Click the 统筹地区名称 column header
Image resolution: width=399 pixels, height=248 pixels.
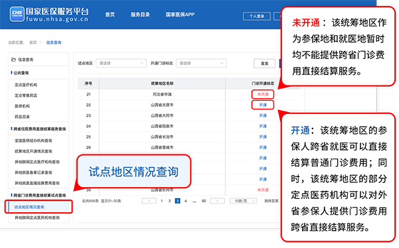162,84
